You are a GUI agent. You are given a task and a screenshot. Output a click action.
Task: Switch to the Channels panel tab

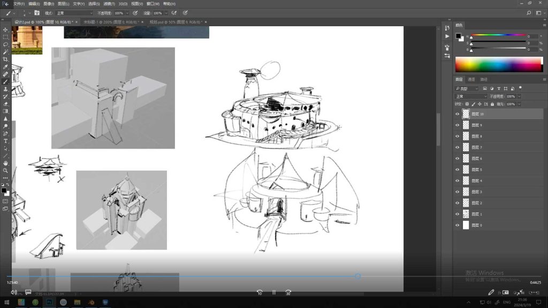(471, 80)
